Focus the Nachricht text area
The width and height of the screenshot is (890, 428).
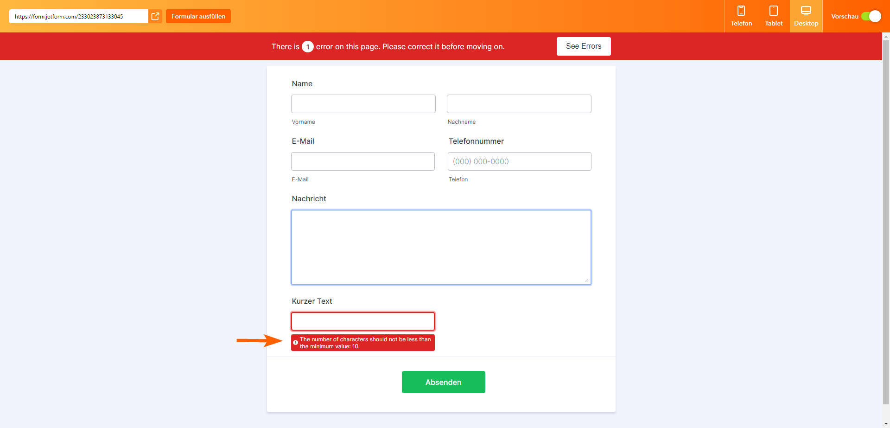pos(441,247)
